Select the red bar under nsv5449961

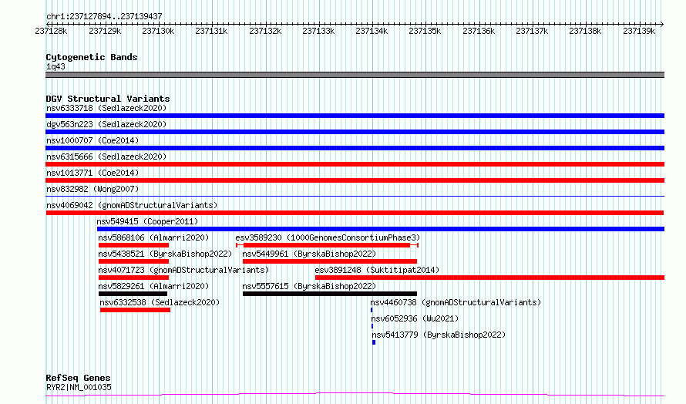[330, 261]
